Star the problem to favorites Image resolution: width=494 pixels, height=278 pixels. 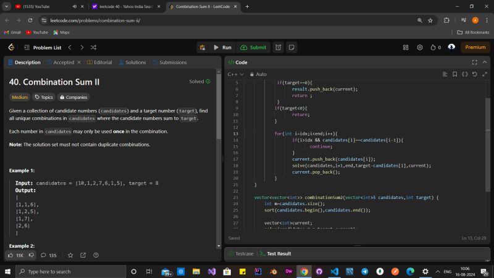tap(70, 255)
